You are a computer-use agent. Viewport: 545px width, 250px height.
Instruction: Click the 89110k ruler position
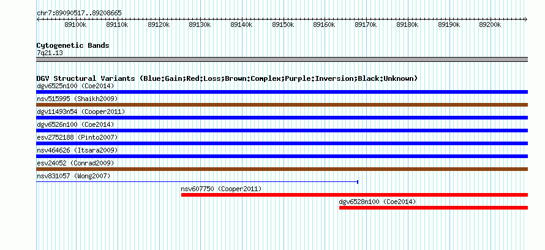[x=117, y=25]
